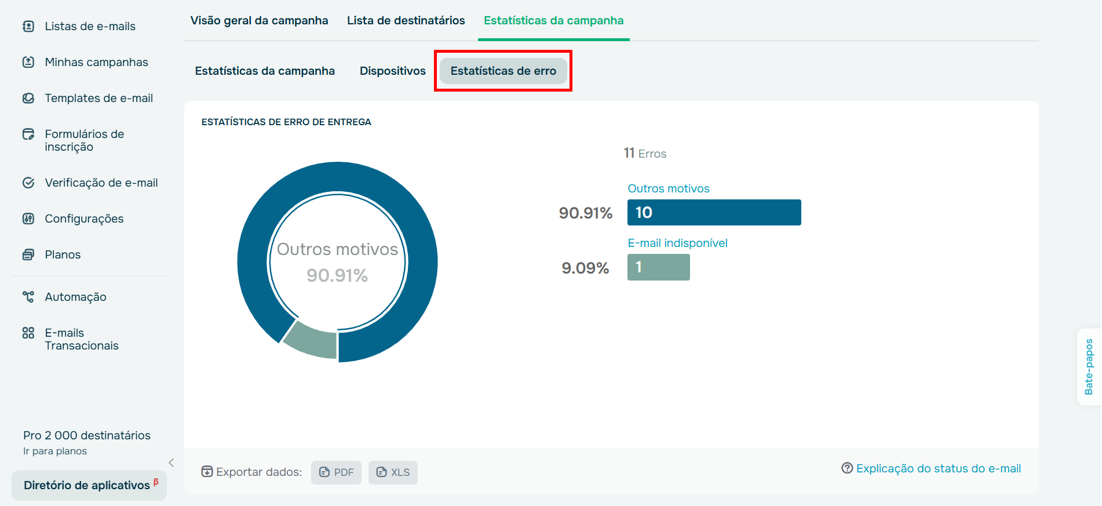Collapse the sidebar with the chevron arrow

[x=171, y=463]
